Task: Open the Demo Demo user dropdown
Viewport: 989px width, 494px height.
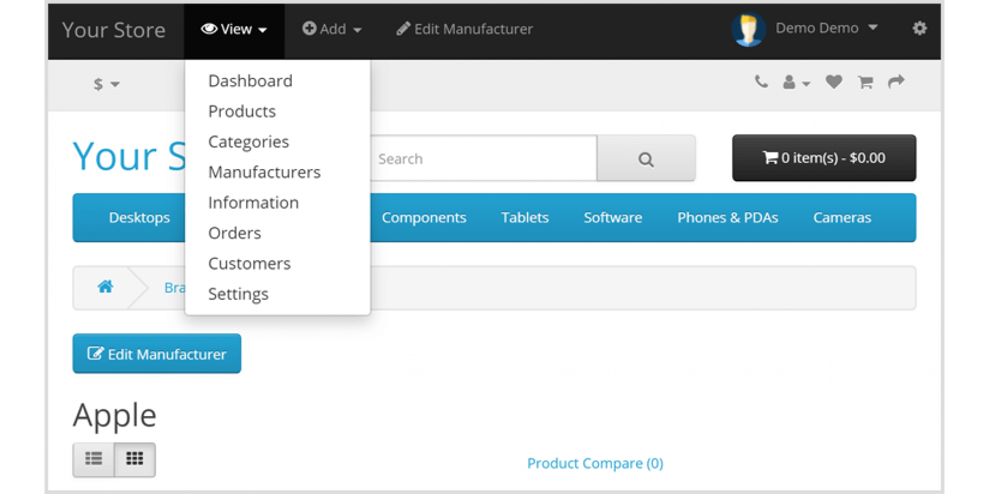Action: click(826, 28)
